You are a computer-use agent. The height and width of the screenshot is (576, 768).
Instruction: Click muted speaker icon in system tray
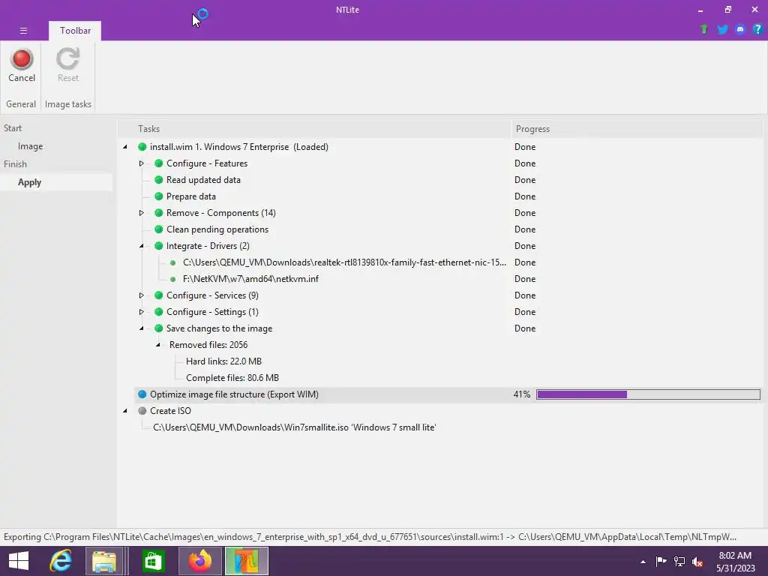coord(697,562)
